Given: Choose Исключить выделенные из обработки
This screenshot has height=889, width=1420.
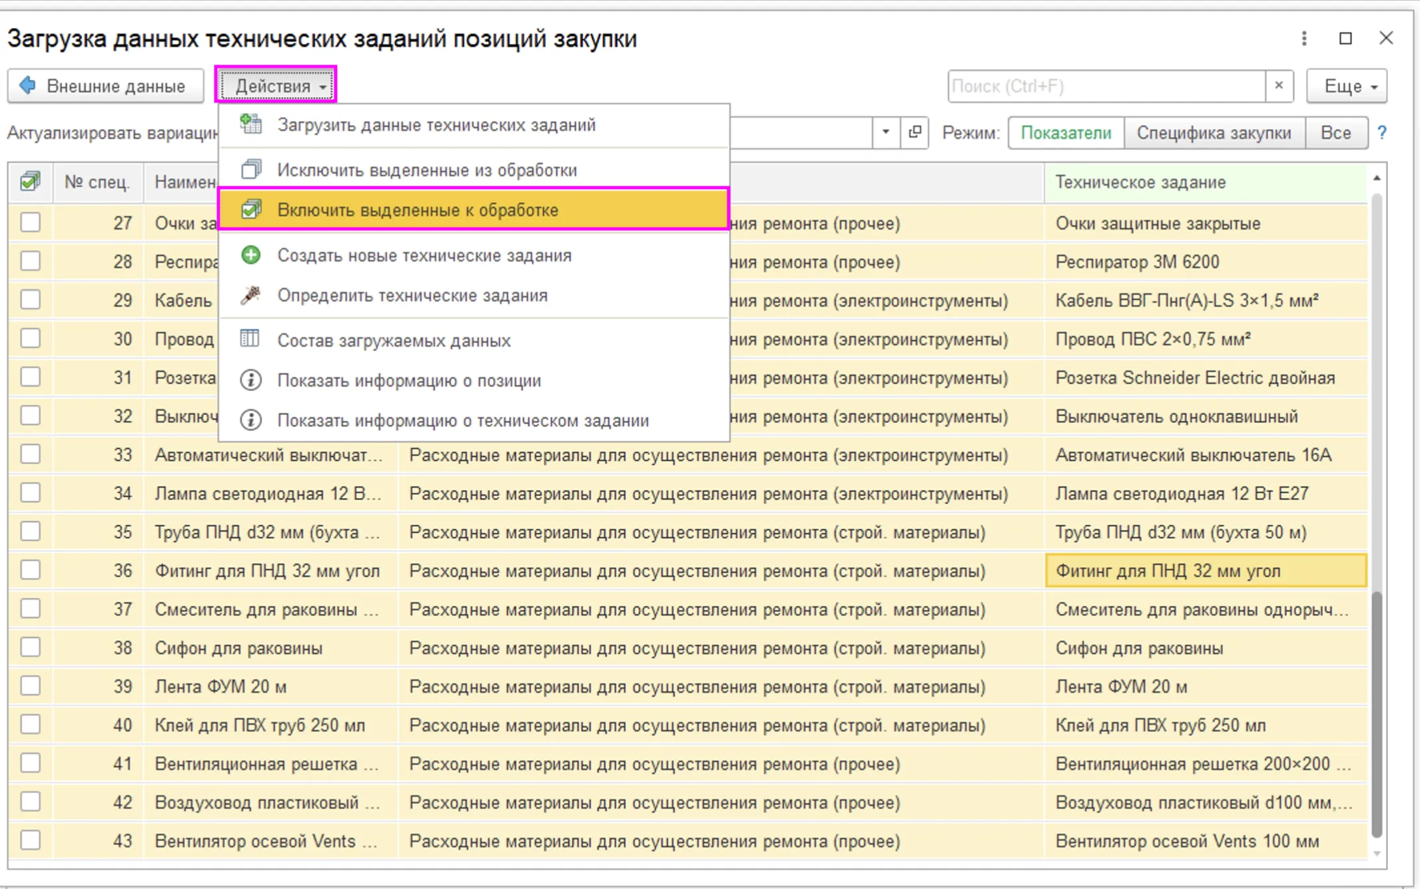Looking at the screenshot, I should [474, 170].
